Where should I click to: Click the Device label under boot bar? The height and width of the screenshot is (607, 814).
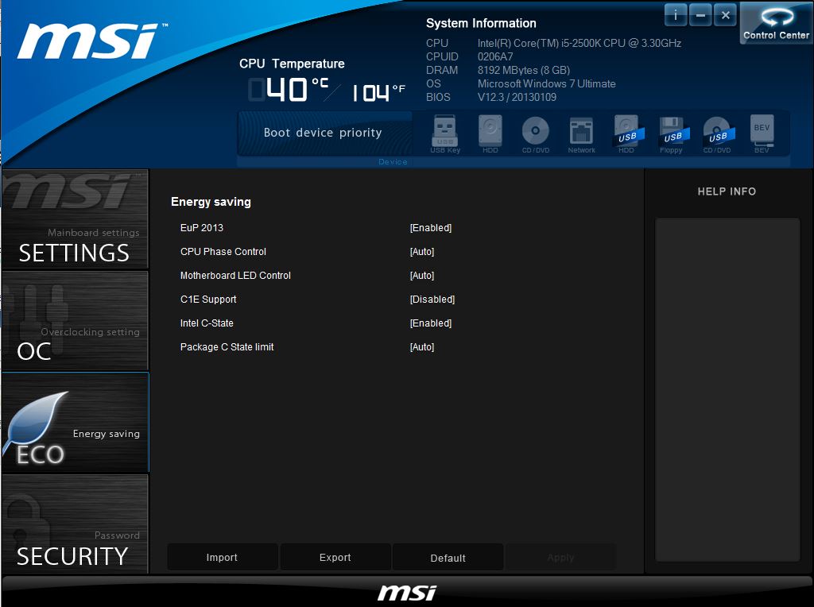[x=393, y=162]
